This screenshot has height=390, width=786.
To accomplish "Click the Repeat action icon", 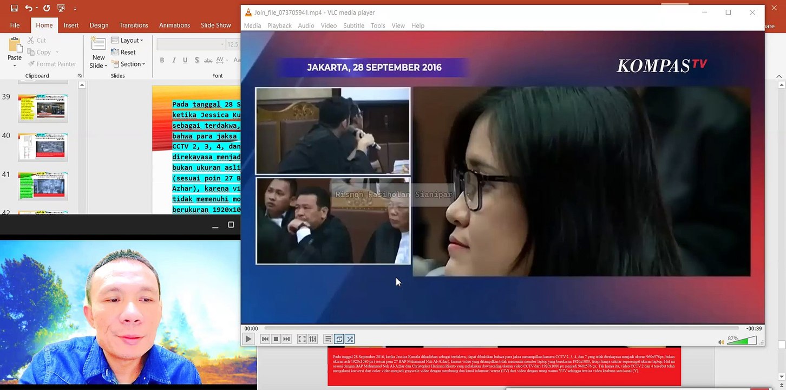I will point(47,8).
